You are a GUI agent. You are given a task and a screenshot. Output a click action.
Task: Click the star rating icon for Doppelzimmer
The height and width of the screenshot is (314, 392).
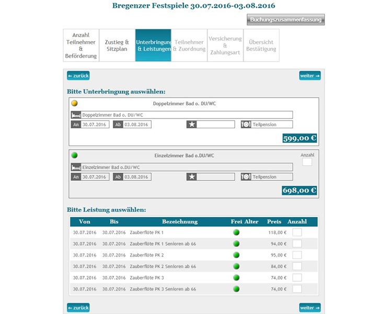192,125
